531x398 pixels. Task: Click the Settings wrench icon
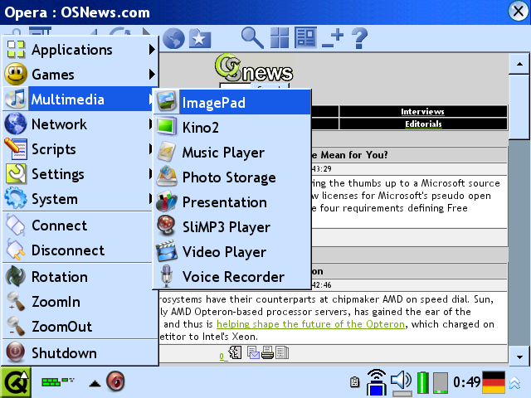[x=16, y=173]
